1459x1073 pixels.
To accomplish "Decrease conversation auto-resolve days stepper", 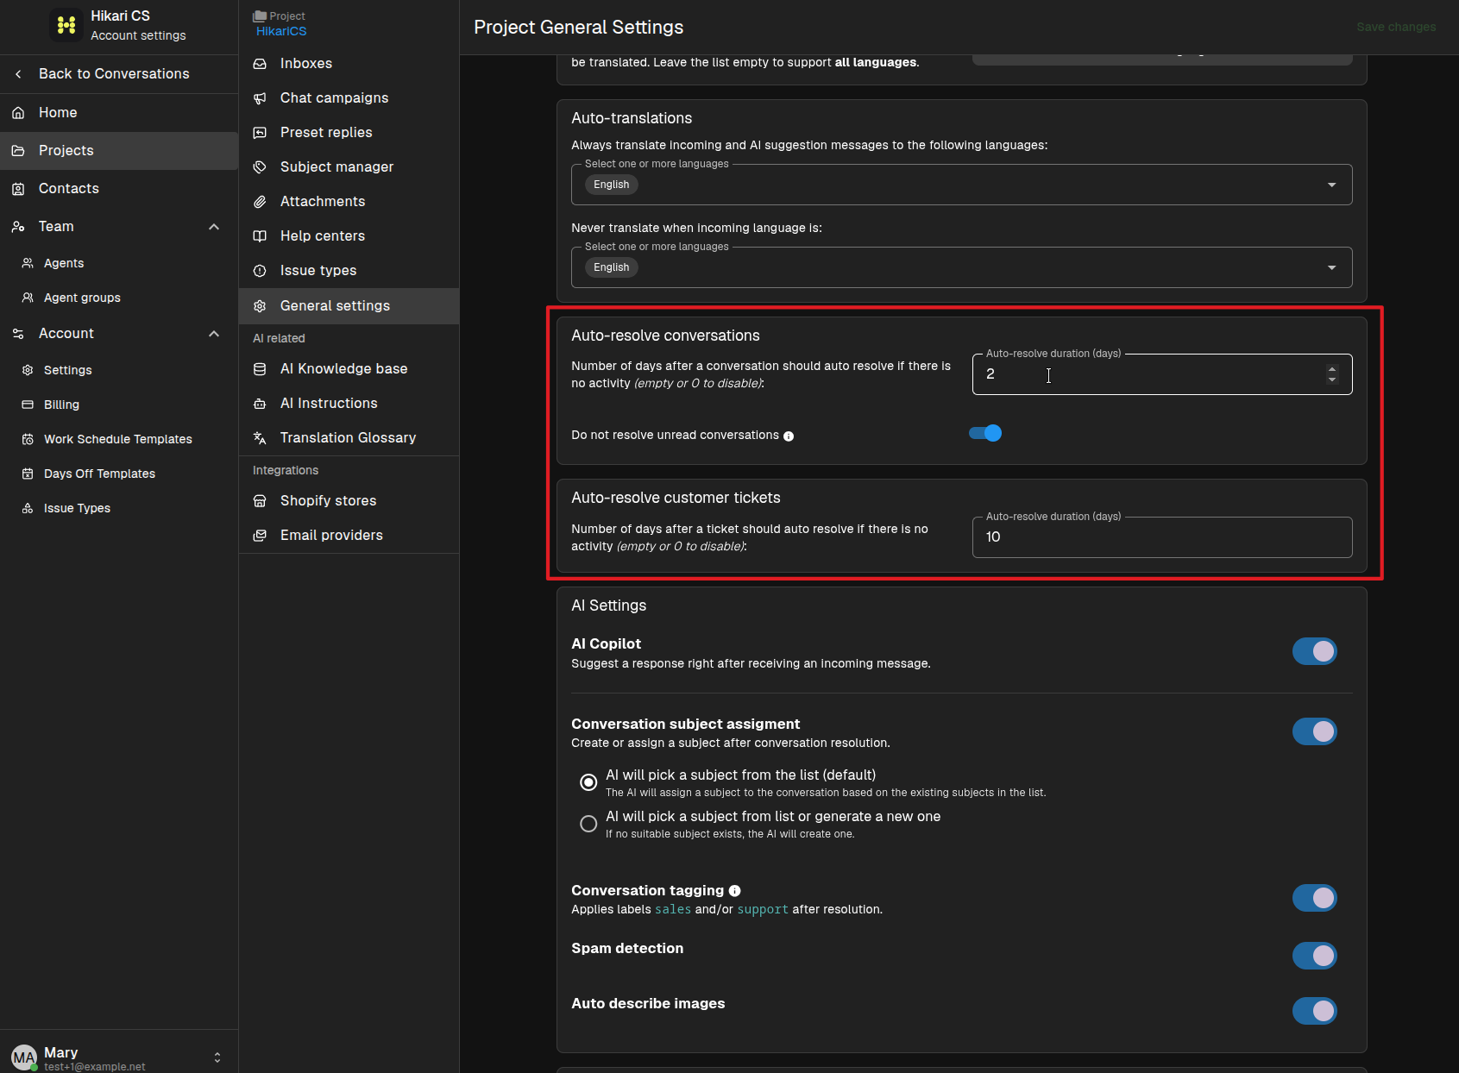I will [1332, 380].
